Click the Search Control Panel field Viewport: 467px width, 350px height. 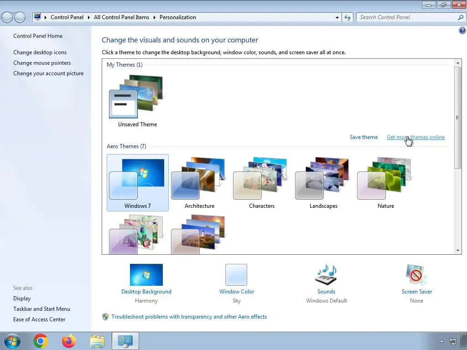tap(407, 17)
